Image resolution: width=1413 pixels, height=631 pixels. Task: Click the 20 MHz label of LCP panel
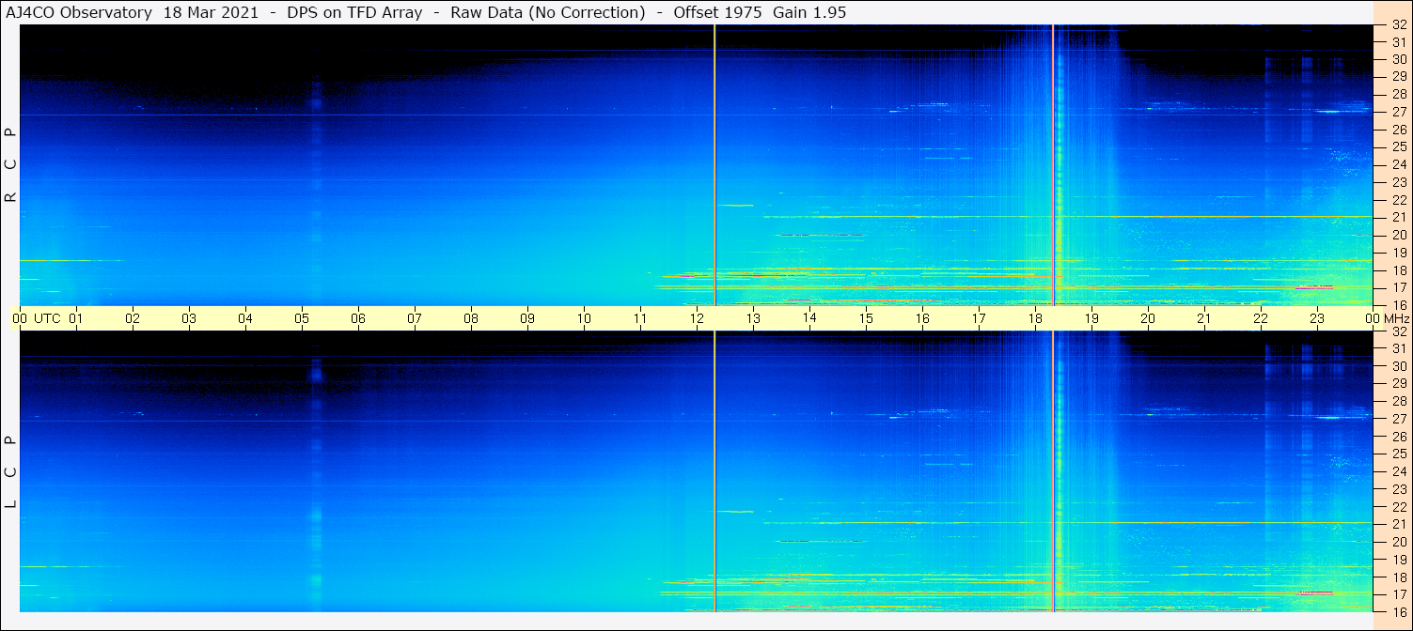tap(1398, 542)
